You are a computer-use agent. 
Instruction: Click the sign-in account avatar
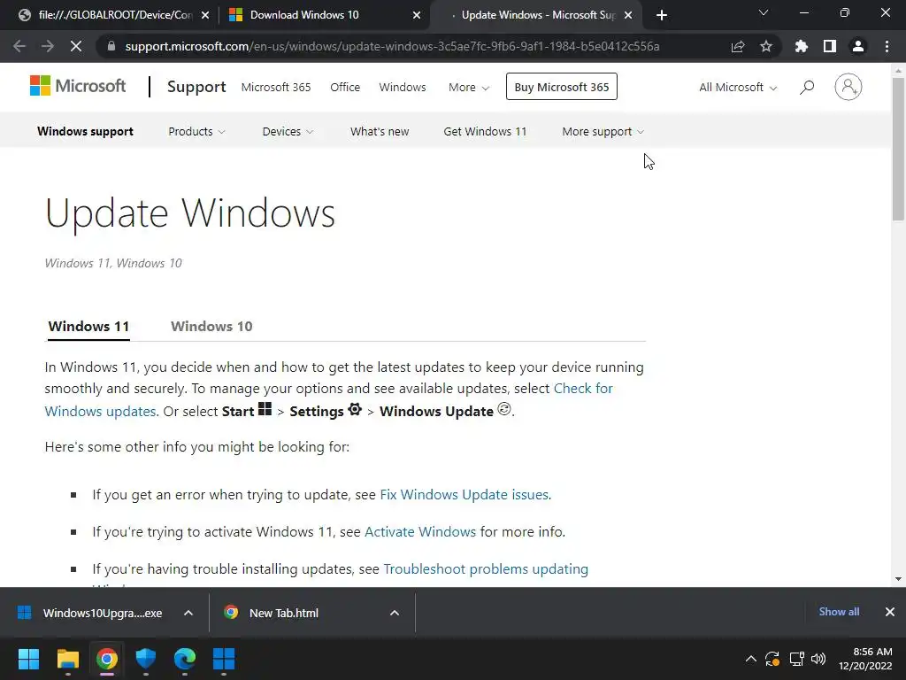pyautogui.click(x=848, y=87)
